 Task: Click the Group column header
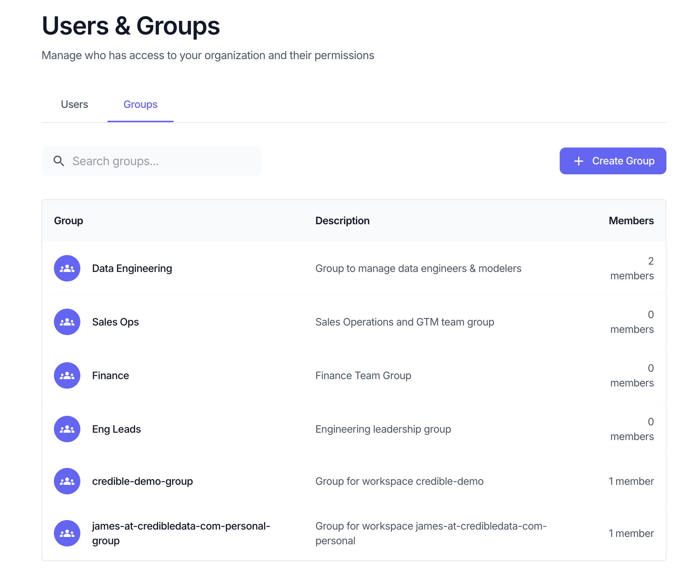pyautogui.click(x=69, y=221)
